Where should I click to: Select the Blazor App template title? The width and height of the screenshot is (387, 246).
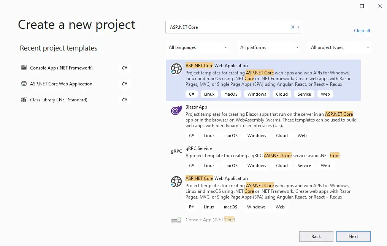click(196, 107)
